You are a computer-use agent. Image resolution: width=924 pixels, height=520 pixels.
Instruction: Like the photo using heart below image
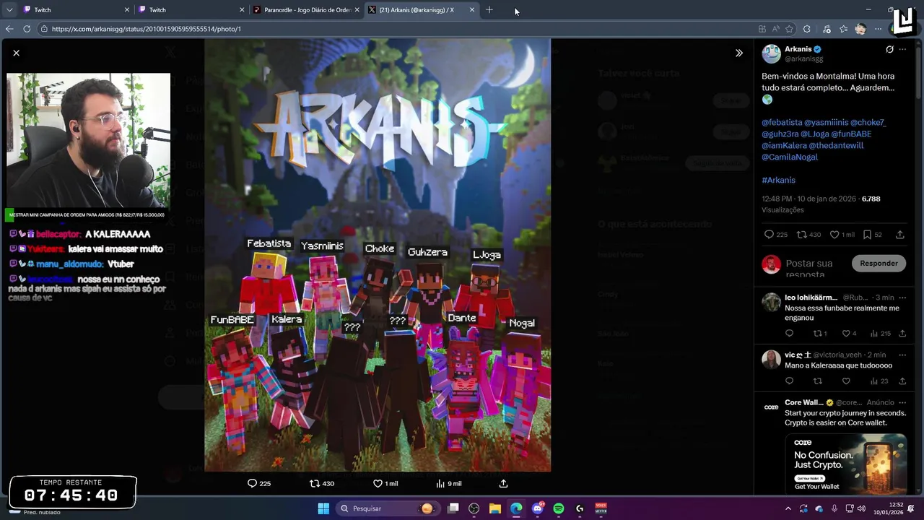pos(377,483)
